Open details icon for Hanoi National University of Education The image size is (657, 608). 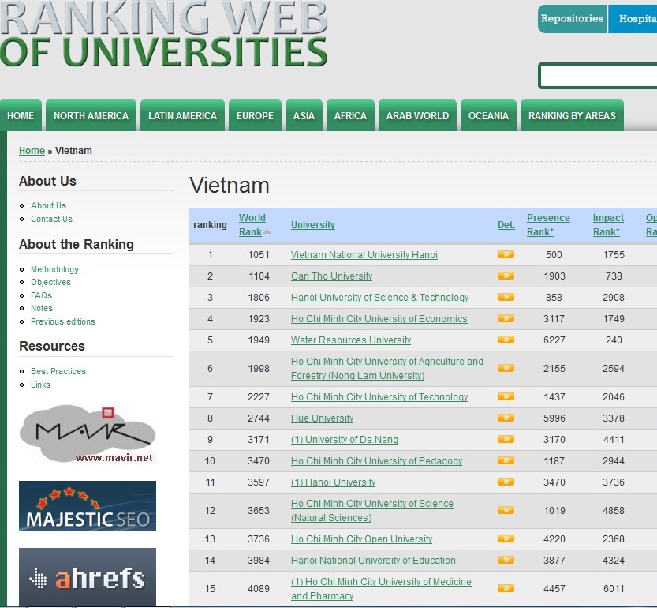coord(506,560)
